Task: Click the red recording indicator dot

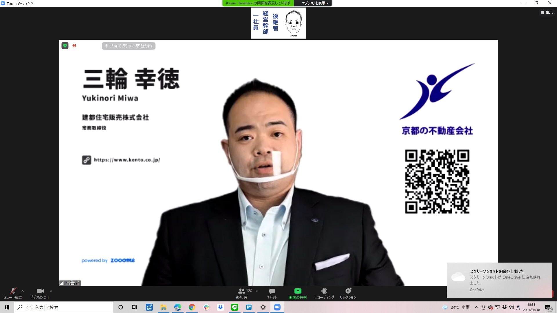Action: tap(74, 46)
